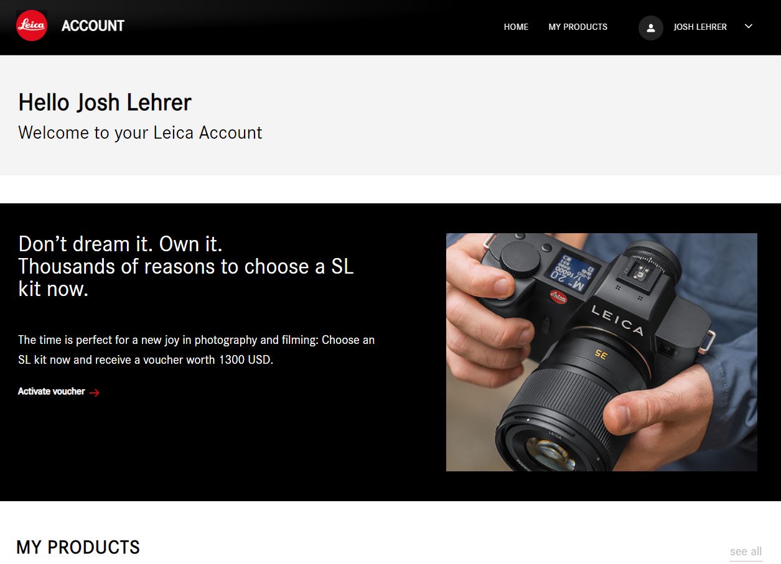781x564 pixels.
Task: Click the red arrow beside Activate voucher
Action: (x=95, y=392)
